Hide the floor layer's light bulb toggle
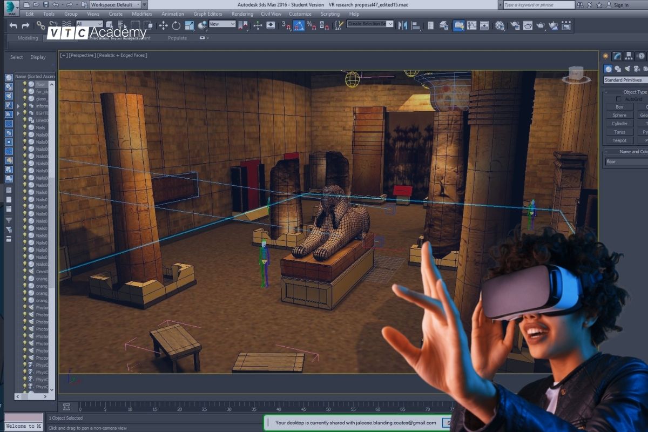This screenshot has height=432, width=648. tap(24, 84)
